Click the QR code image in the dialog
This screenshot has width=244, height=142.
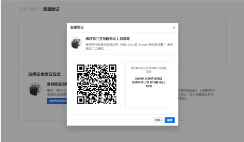96,84
